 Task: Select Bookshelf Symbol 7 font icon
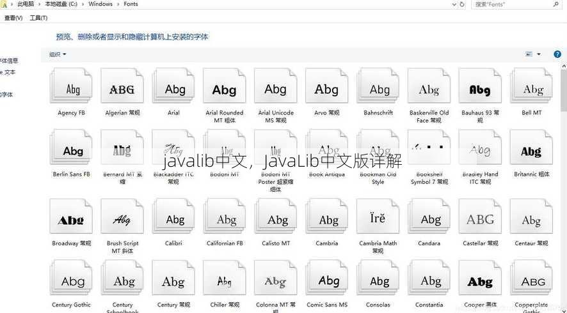pyautogui.click(x=429, y=148)
